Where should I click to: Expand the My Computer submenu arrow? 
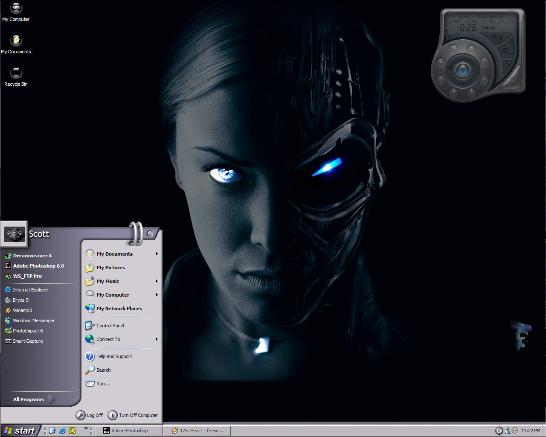(157, 295)
